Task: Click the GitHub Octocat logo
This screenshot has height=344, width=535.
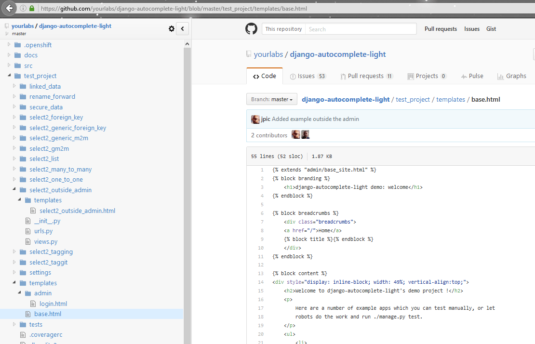Action: pyautogui.click(x=251, y=28)
